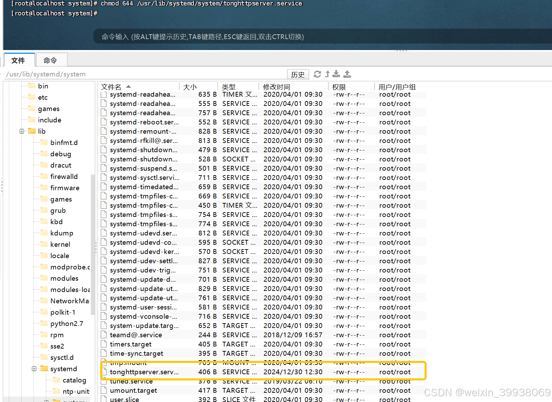The image size is (552, 402).
Task: Navigate to parent directory via up arrow
Action: pos(327,74)
